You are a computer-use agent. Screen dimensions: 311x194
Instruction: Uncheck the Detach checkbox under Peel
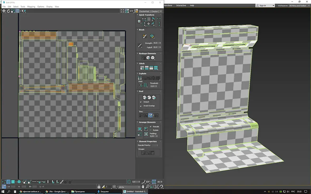(141, 102)
